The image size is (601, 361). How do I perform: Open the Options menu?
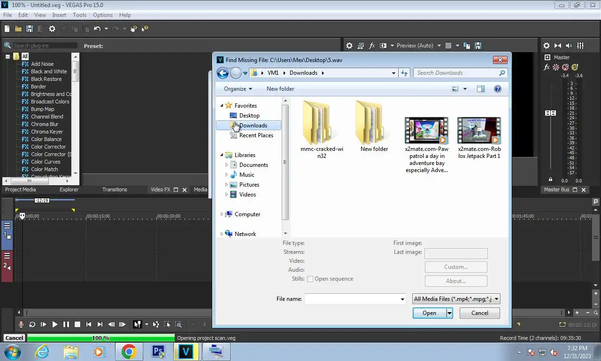(x=103, y=15)
